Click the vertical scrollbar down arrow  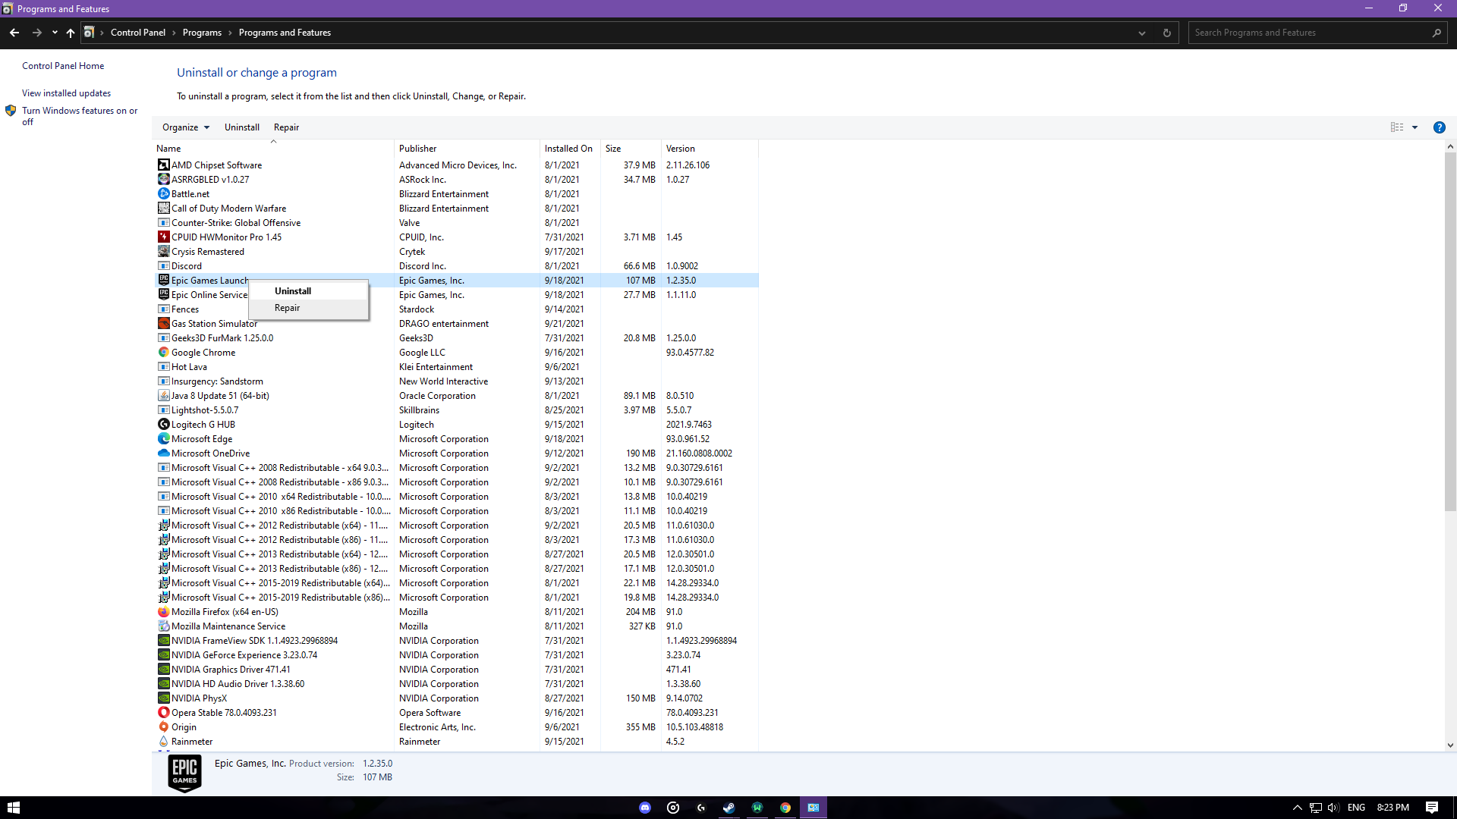pyautogui.click(x=1450, y=745)
